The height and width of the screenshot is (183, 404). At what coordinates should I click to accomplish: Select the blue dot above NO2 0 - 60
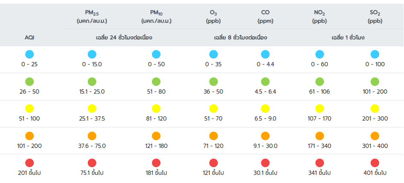[x=320, y=54]
